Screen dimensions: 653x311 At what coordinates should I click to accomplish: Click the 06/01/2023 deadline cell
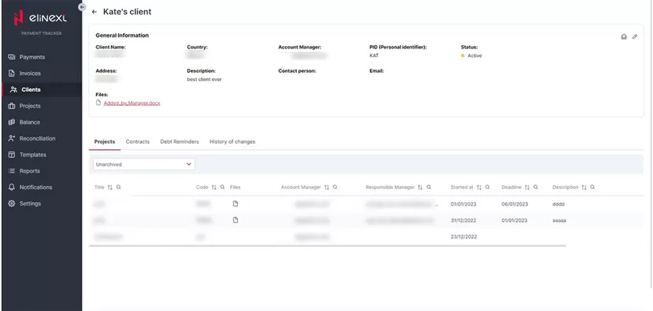pos(514,204)
